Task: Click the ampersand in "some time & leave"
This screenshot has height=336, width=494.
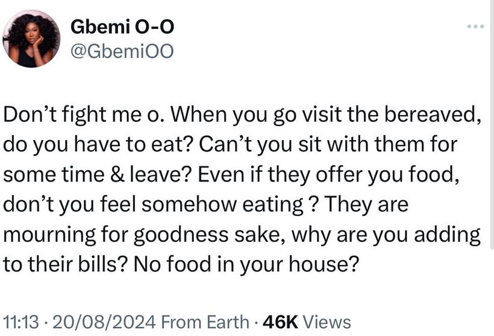Action: [117, 174]
